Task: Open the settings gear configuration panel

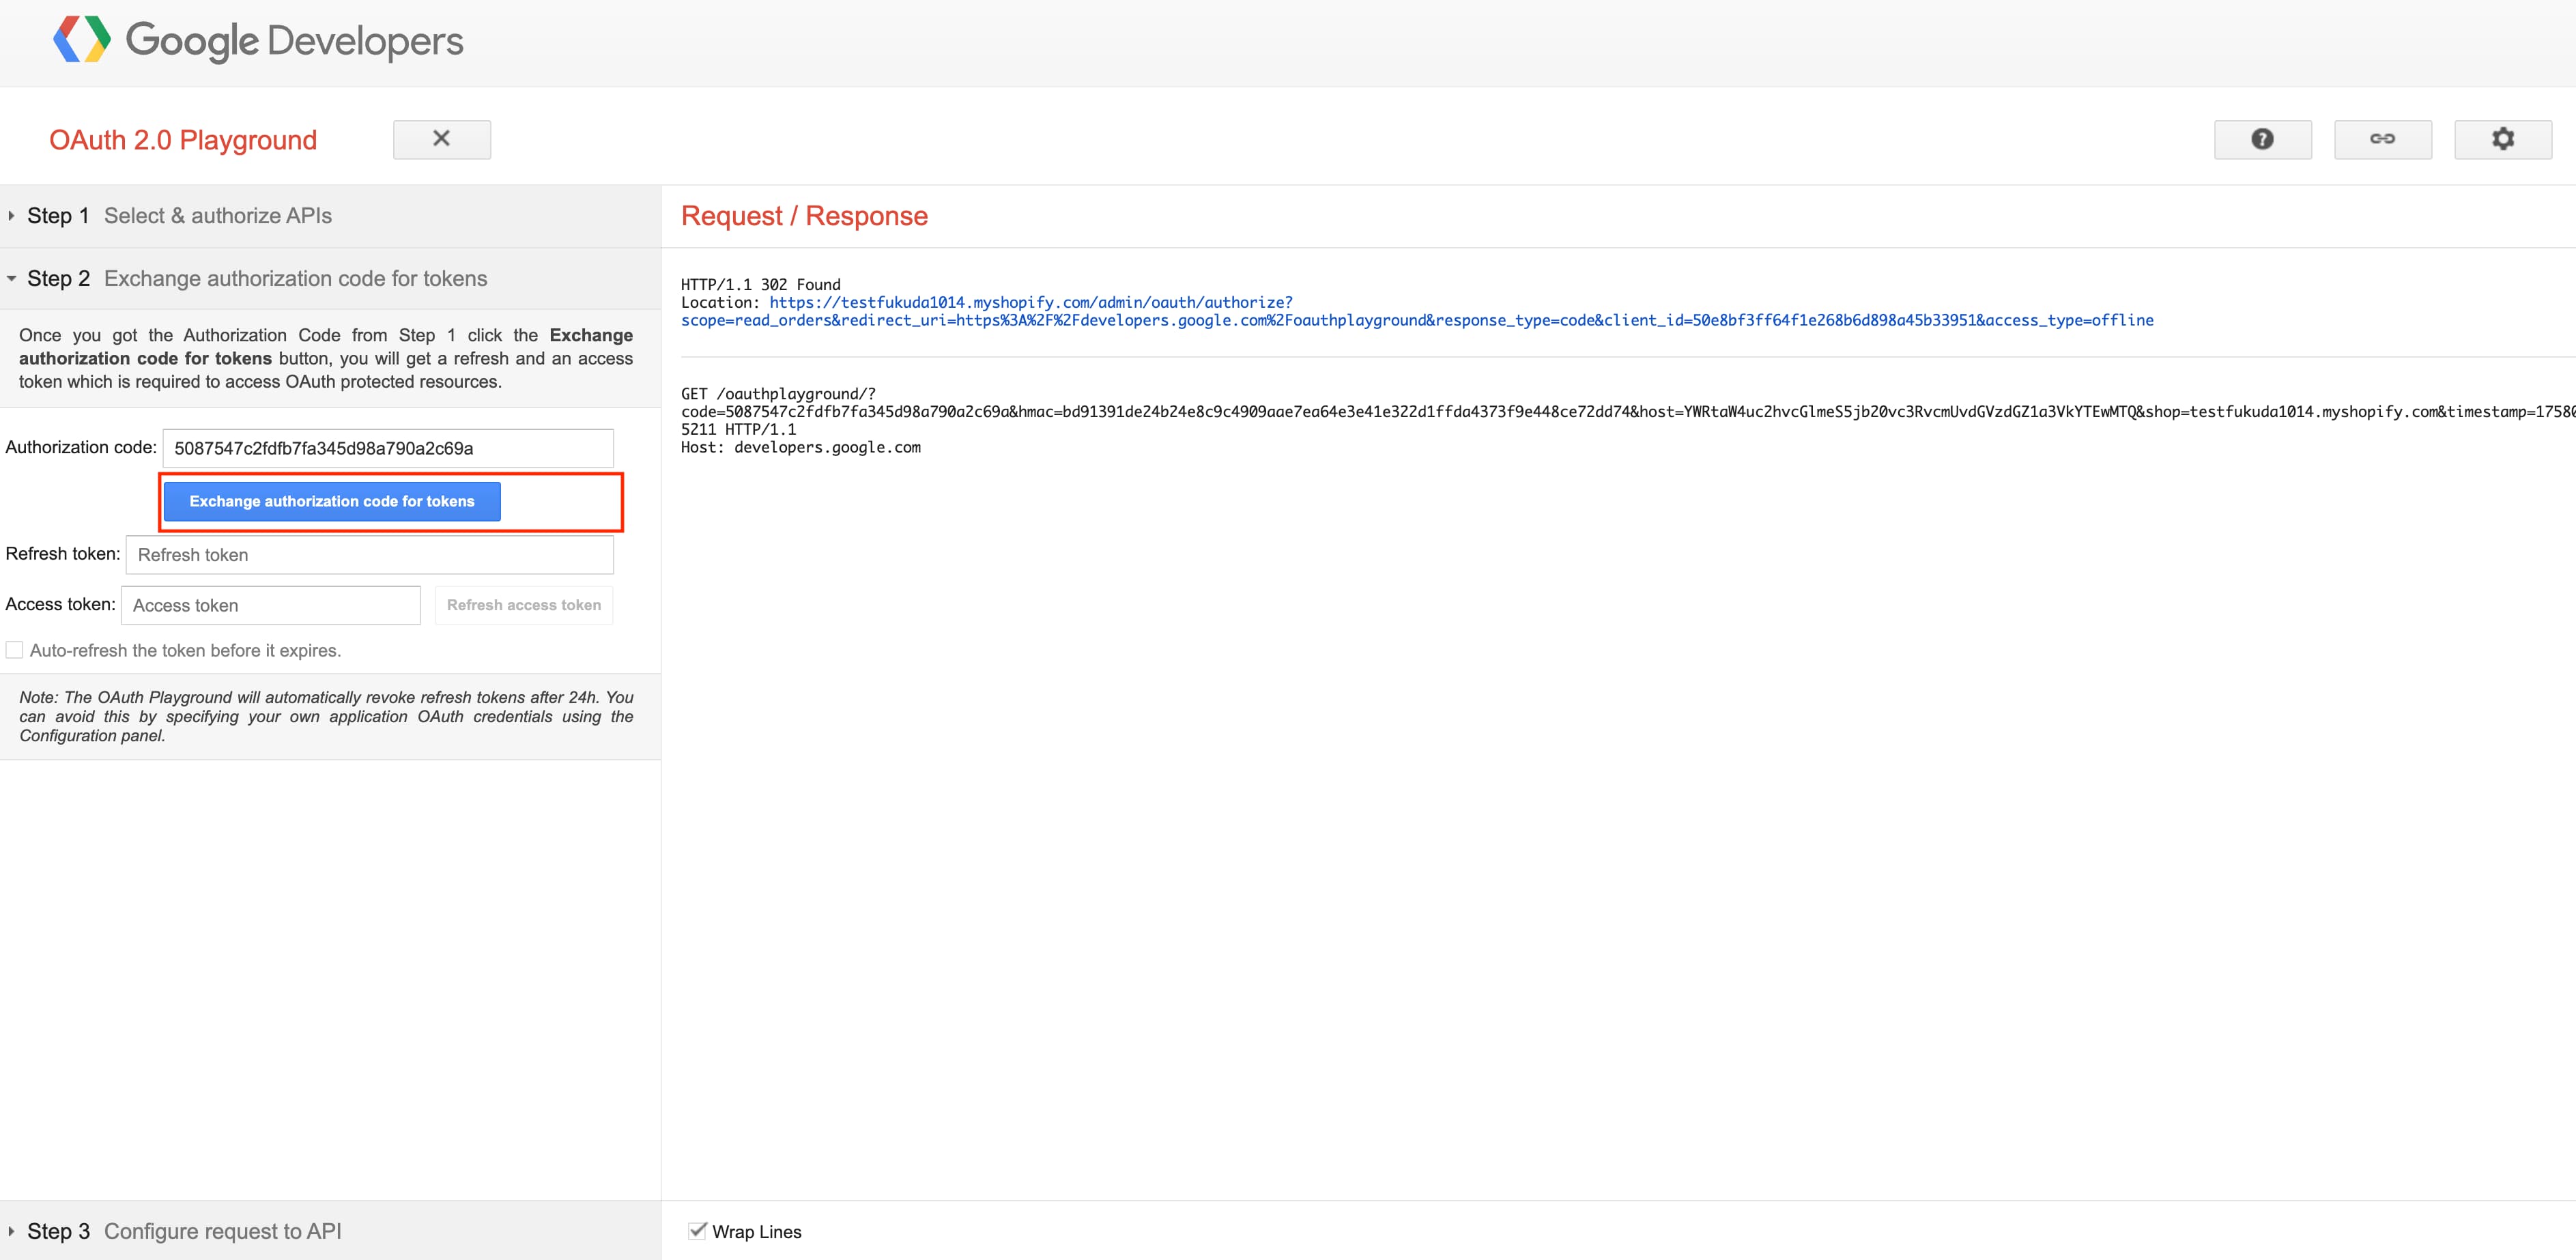Action: pyautogui.click(x=2502, y=139)
